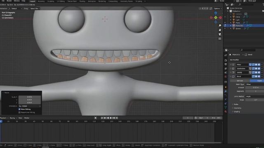The width and height of the screenshot is (264, 148).
Task: Click the Mirror modifier type icon
Action: point(233,65)
